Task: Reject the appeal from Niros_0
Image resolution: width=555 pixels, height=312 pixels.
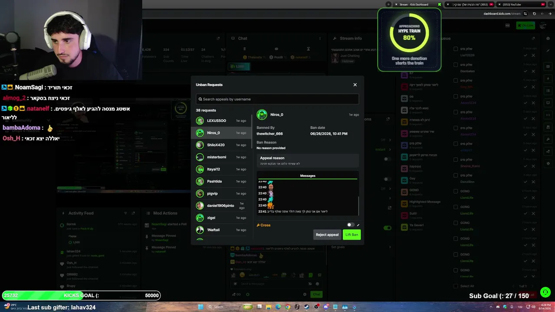Action: tap(327, 235)
